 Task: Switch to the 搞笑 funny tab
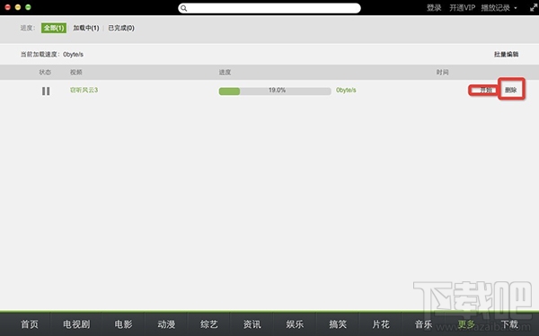coord(338,324)
